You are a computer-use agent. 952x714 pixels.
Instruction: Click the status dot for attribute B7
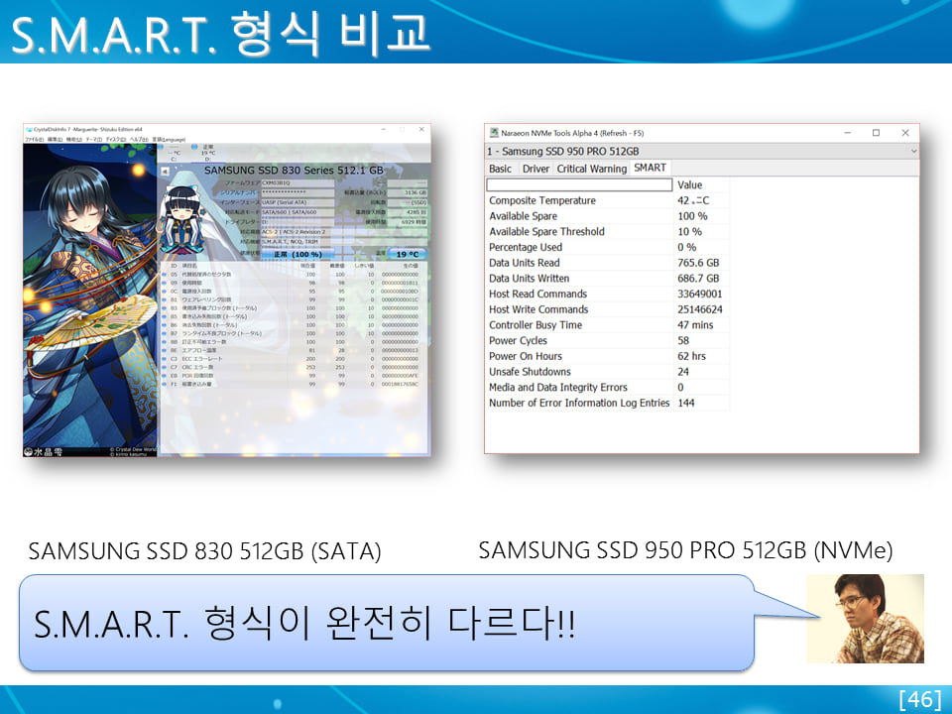click(x=164, y=333)
